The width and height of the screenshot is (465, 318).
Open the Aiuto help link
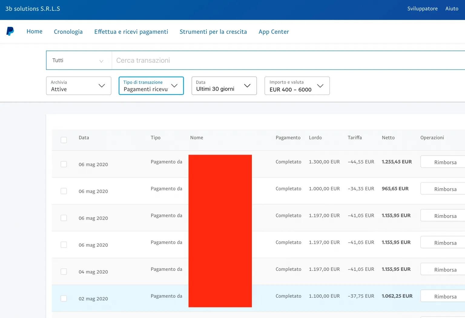coord(452,9)
